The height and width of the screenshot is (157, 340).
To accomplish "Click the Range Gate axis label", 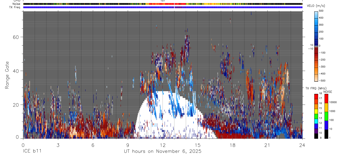I will coord(7,75).
